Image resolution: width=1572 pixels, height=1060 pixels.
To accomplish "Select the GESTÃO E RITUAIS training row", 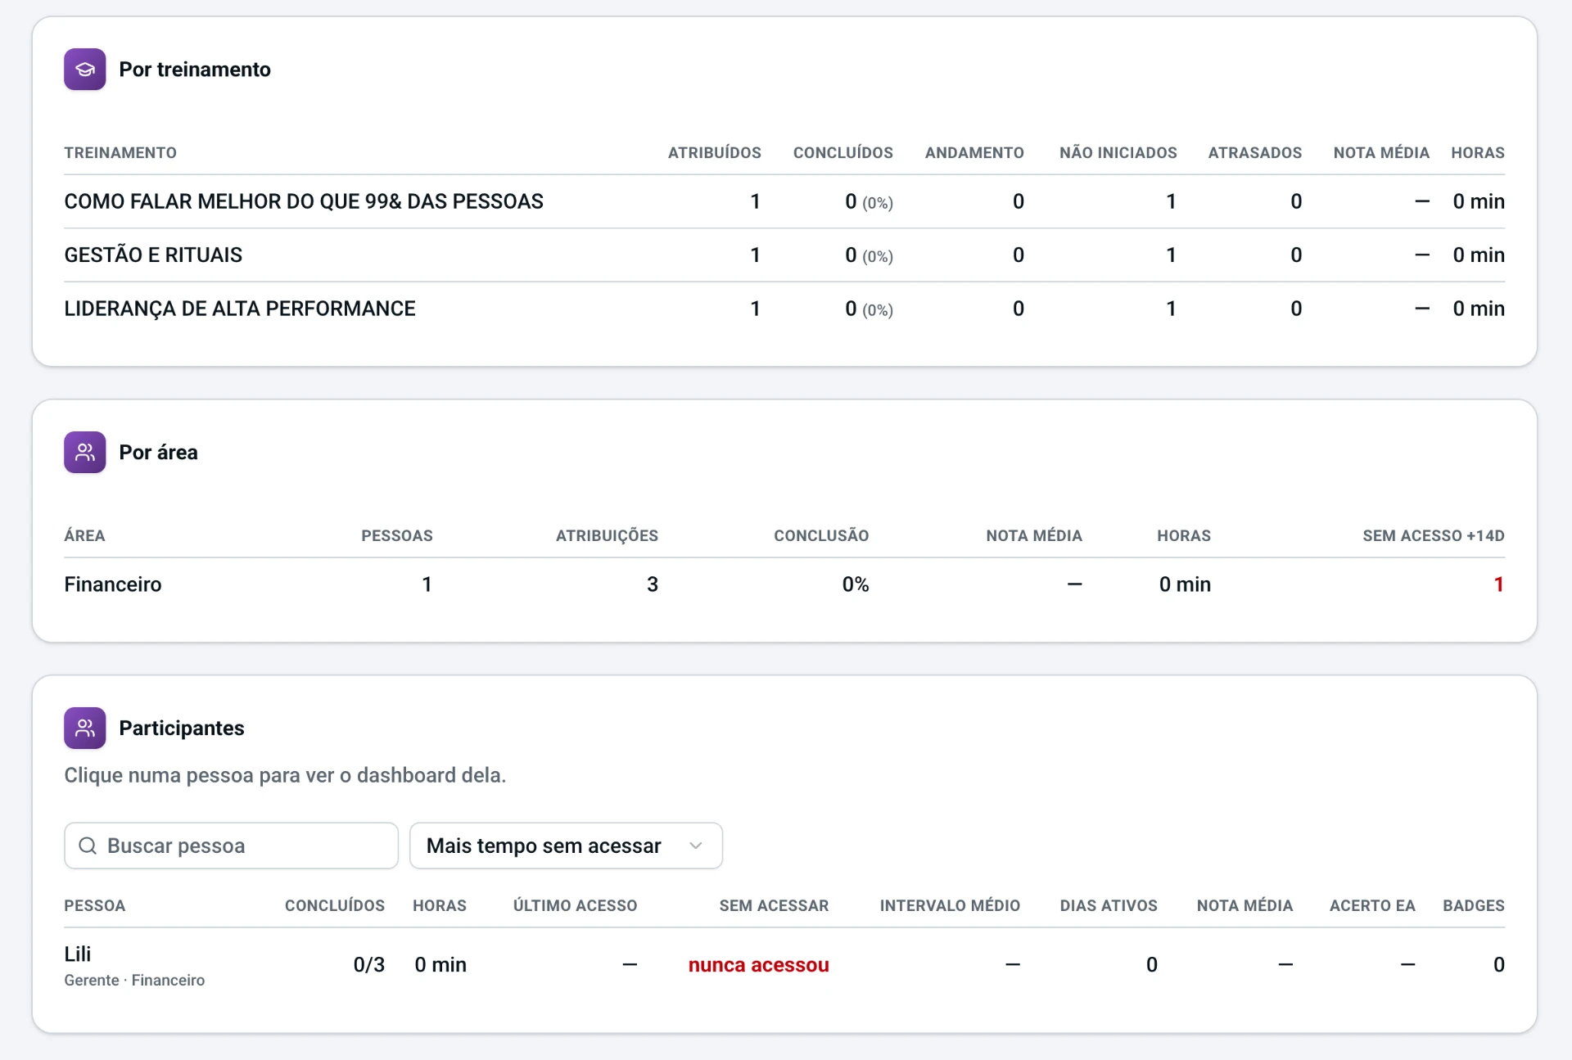I will click(x=784, y=255).
